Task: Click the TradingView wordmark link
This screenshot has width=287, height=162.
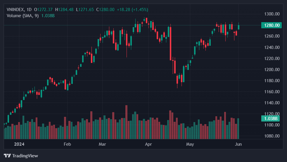Action: [x=25, y=156]
